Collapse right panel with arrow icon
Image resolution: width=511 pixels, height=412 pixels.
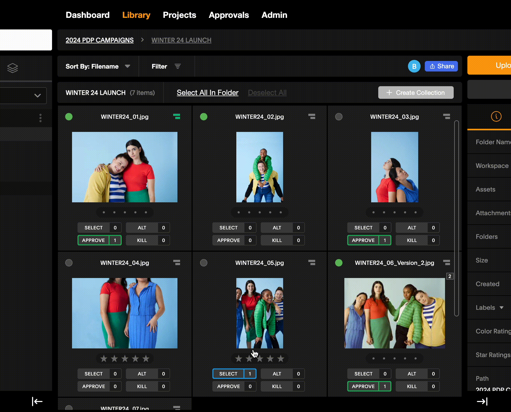click(482, 401)
